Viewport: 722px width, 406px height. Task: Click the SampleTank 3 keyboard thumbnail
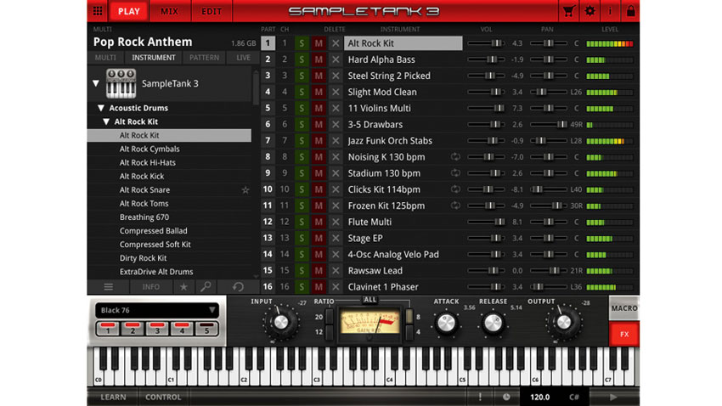[121, 83]
